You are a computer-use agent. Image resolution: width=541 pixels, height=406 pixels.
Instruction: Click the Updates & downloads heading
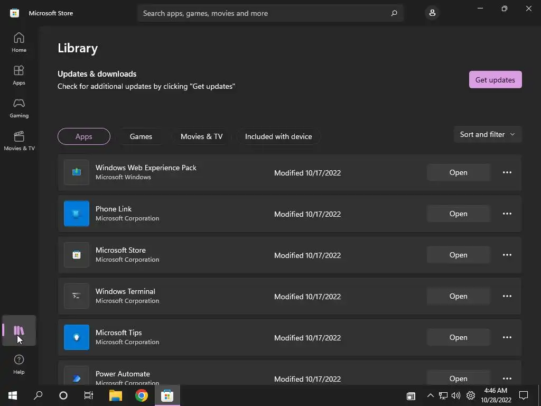[x=97, y=74]
